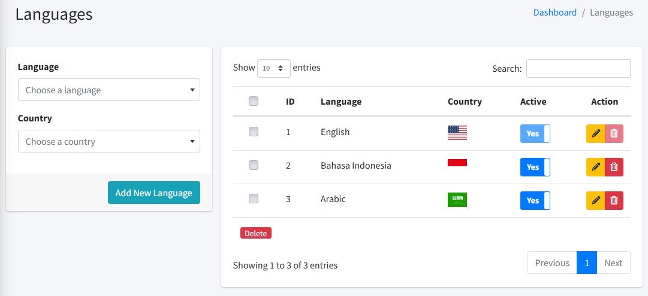
Task: Click the ID cell showing 2
Action: pyautogui.click(x=288, y=166)
